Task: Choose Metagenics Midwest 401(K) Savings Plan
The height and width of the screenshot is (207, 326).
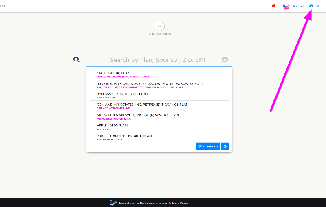Action: [138, 115]
